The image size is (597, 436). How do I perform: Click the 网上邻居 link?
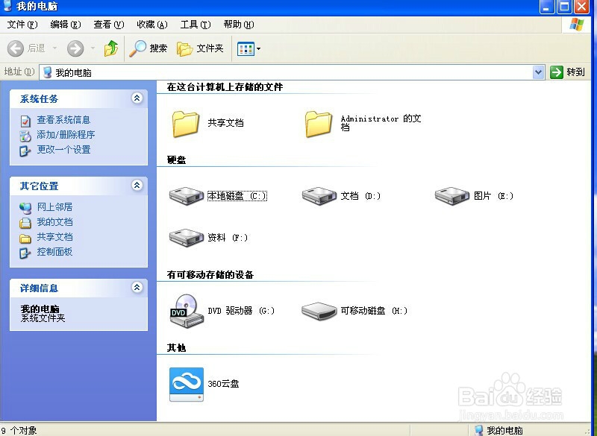pos(54,206)
